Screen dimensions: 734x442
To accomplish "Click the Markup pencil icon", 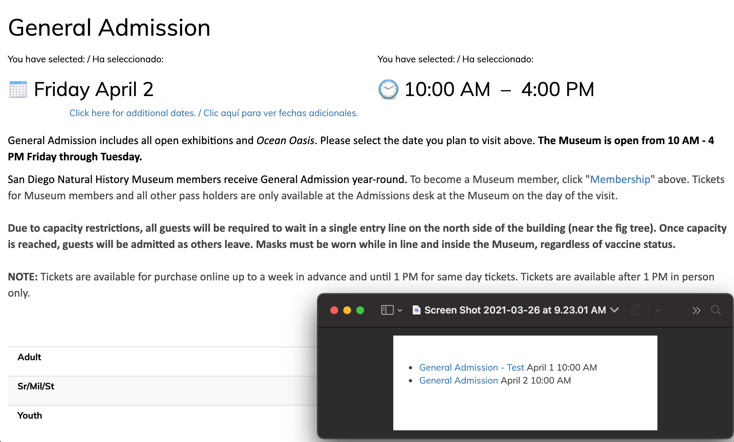I will pos(635,310).
